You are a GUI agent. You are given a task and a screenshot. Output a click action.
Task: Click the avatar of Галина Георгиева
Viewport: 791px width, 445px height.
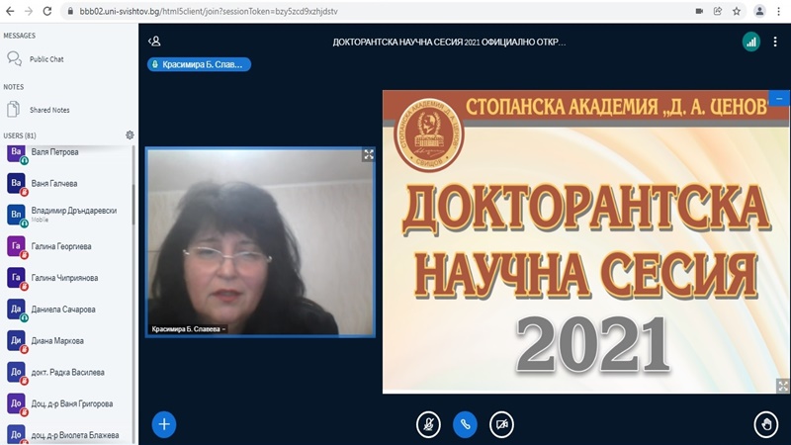coord(16,246)
